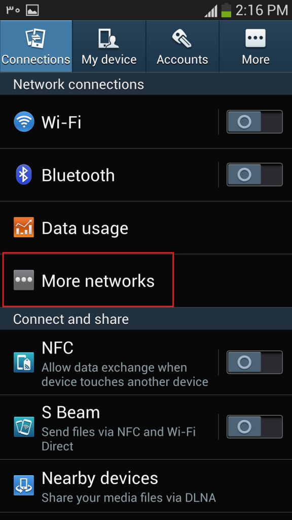Tap the NFC icon
Viewport: 292px width, 520px height.
coord(24,362)
